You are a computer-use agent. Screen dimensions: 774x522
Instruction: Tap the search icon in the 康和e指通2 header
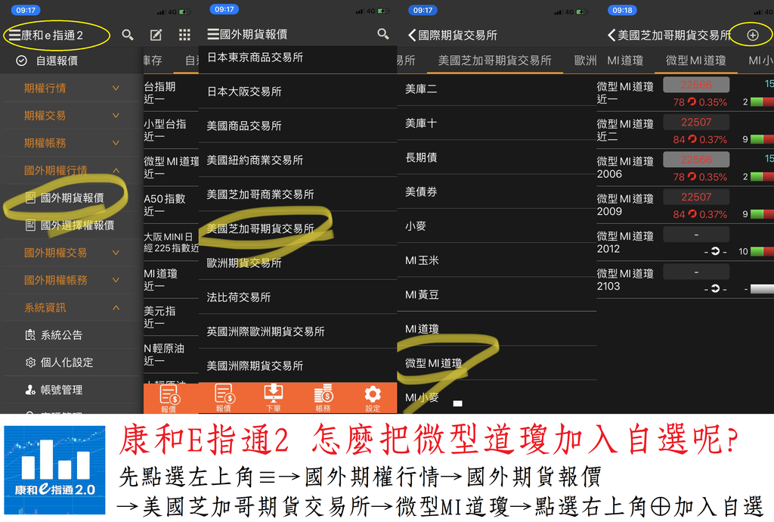128,35
